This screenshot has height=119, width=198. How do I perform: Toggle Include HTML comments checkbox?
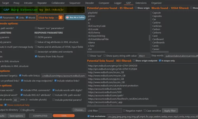pos(22,90)
